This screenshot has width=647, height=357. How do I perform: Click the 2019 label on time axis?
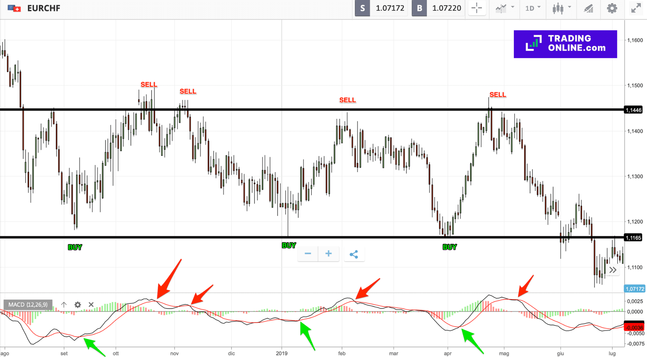pos(282,353)
